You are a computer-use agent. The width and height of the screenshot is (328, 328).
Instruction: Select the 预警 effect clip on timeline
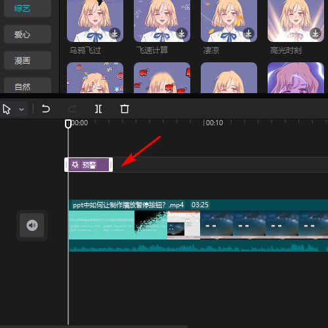pos(89,165)
